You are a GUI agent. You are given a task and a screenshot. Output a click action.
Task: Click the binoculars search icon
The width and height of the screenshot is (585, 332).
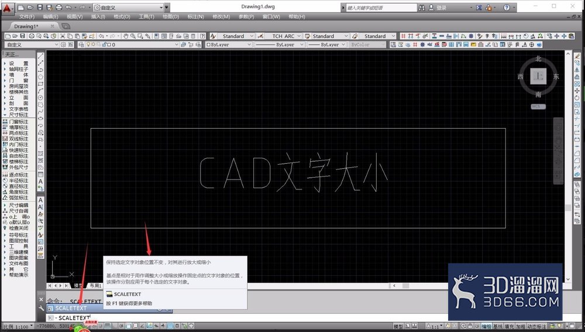(422, 8)
